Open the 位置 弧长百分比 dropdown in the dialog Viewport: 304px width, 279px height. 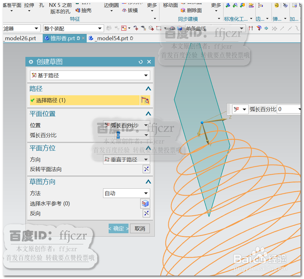click(x=126, y=125)
